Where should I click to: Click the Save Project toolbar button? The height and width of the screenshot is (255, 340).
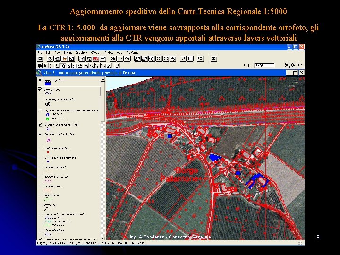40,59
